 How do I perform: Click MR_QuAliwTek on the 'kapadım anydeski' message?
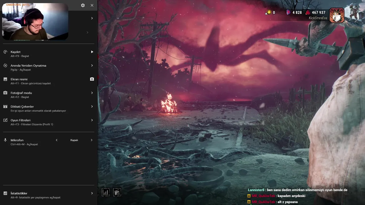[x=263, y=196]
